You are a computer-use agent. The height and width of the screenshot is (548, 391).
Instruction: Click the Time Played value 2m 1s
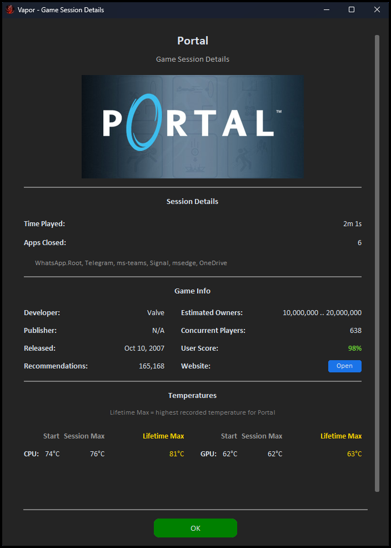pyautogui.click(x=352, y=224)
